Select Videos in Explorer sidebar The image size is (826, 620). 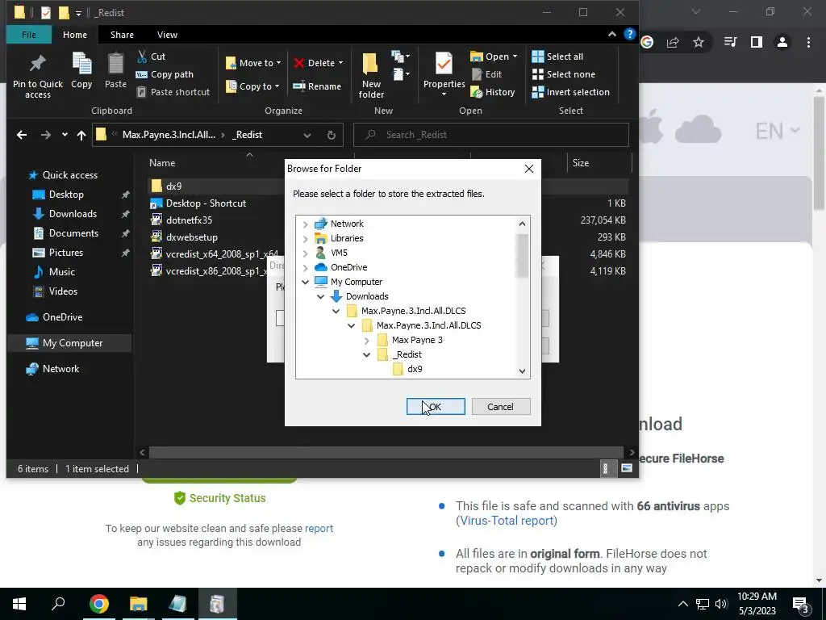point(63,291)
